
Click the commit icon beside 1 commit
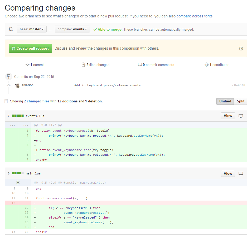click(27, 65)
